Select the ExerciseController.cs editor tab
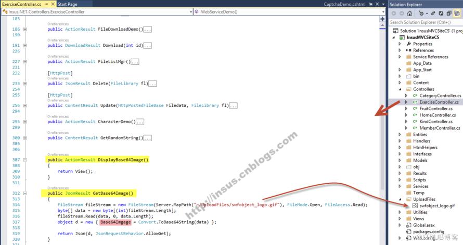Image resolution: width=463 pixels, height=245 pixels. [x=21, y=4]
